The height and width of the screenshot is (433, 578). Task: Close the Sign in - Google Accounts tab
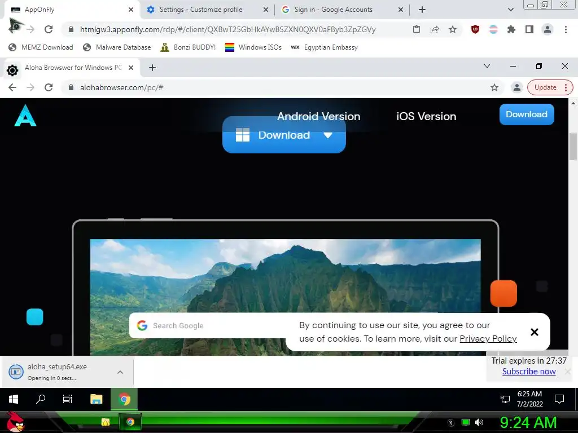tap(401, 10)
